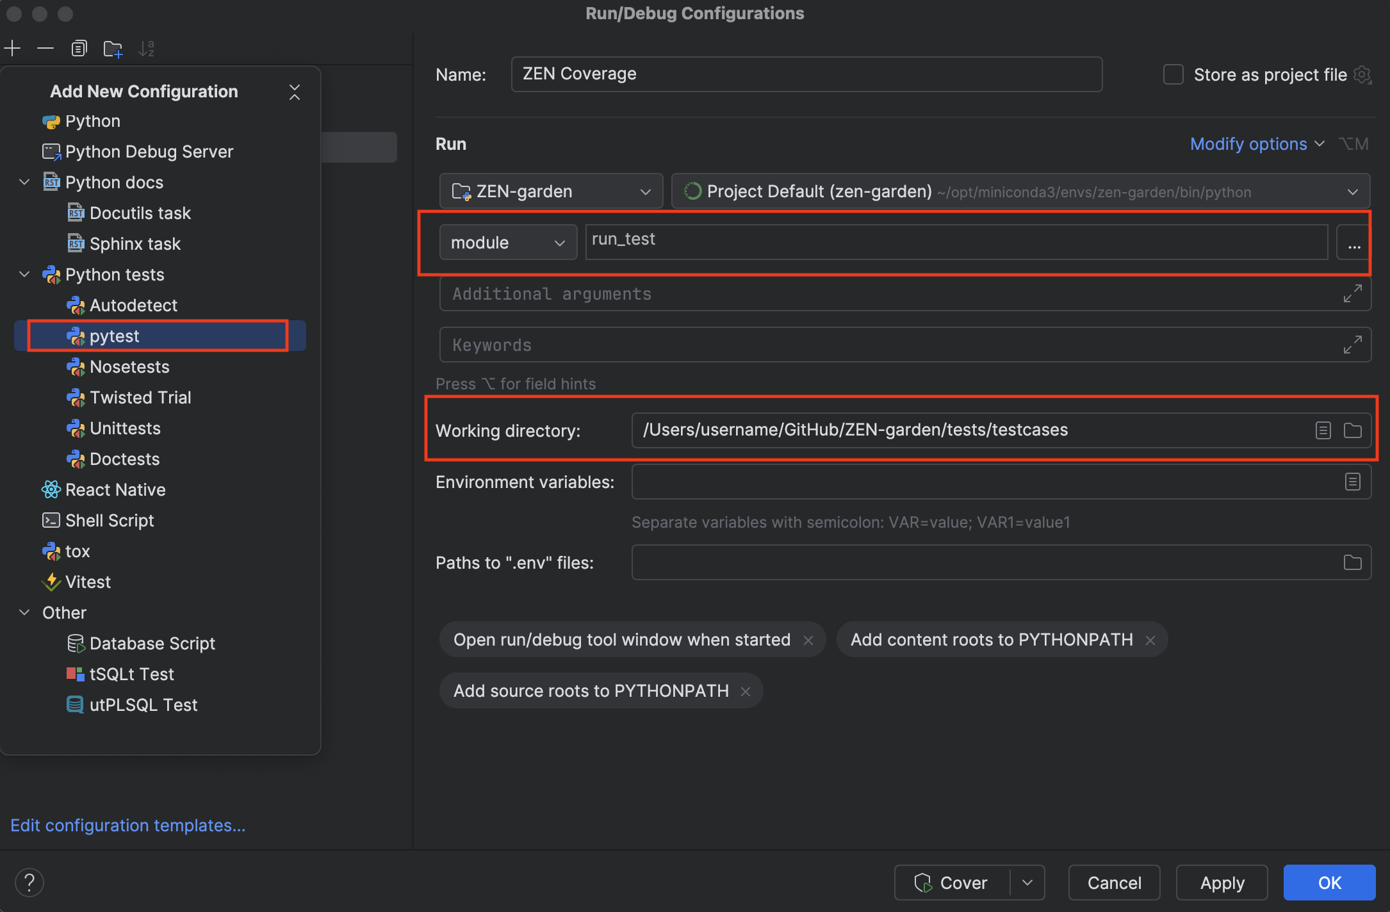Remove Add content roots to PYTHONPATH option
Image resolution: width=1390 pixels, height=912 pixels.
[x=1150, y=640]
